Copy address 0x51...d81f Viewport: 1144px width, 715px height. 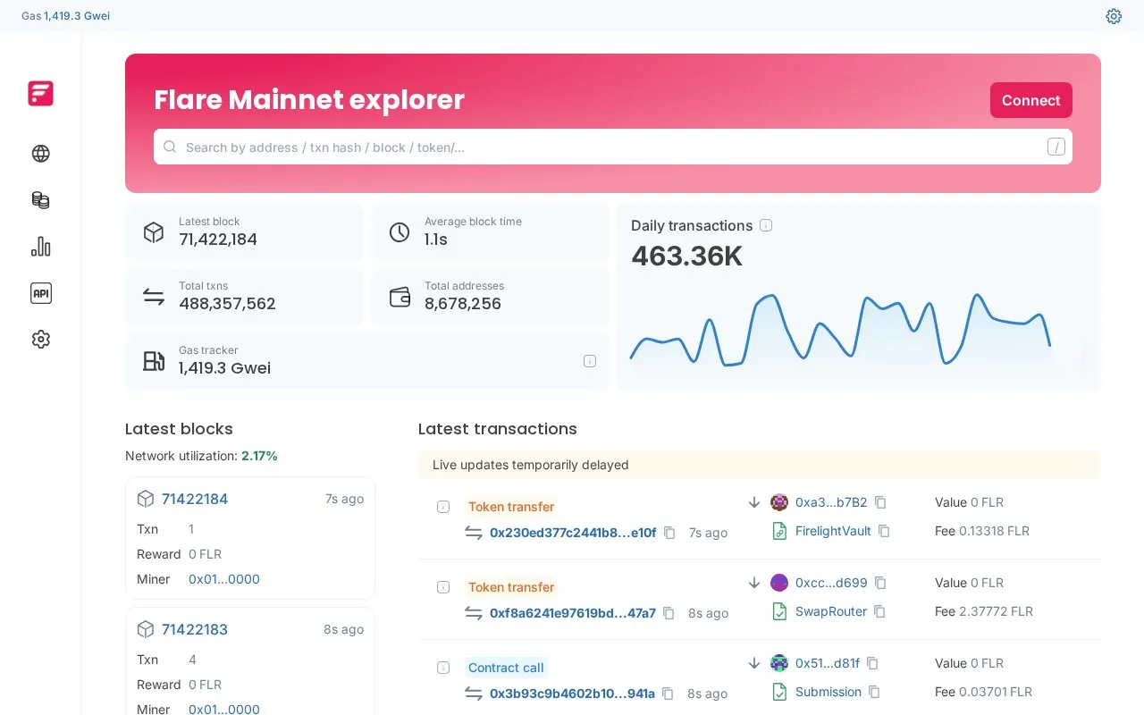coord(872,663)
